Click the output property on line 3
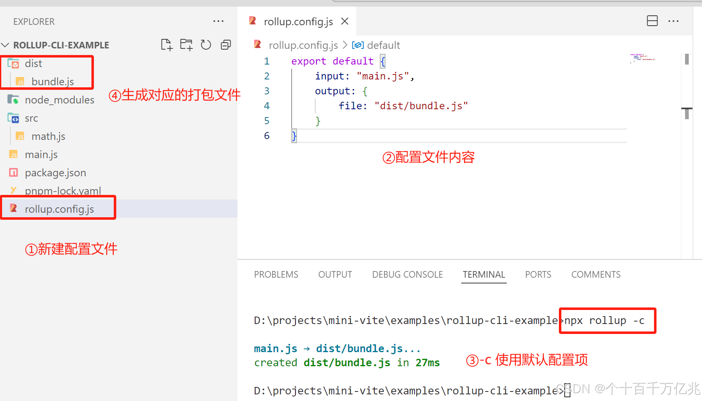Image resolution: width=702 pixels, height=401 pixels. [332, 91]
